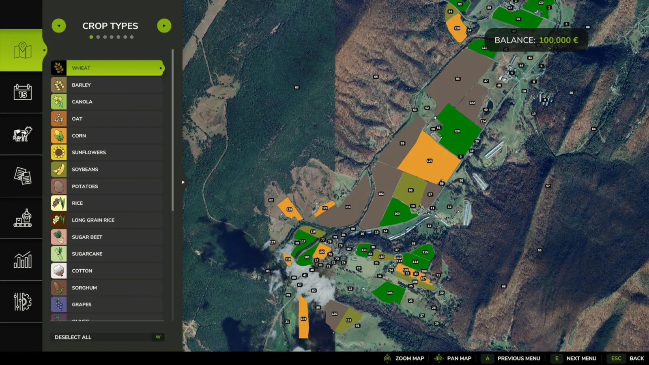This screenshot has height=365, width=649.
Task: Open the calendar sidebar icon
Action: (x=22, y=92)
